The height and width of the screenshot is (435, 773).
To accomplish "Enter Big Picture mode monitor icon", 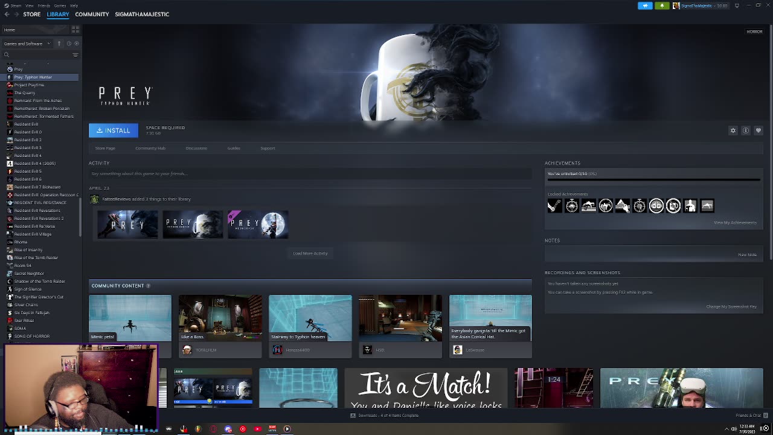I will pos(737,5).
